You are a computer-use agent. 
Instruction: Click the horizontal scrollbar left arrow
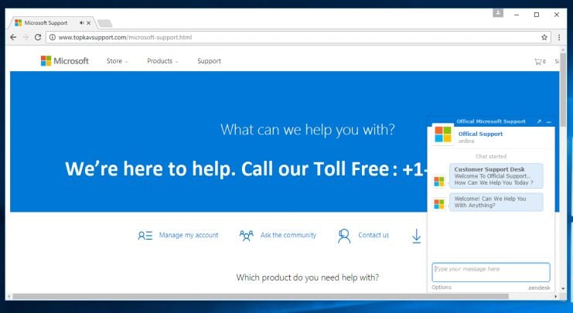(9, 297)
